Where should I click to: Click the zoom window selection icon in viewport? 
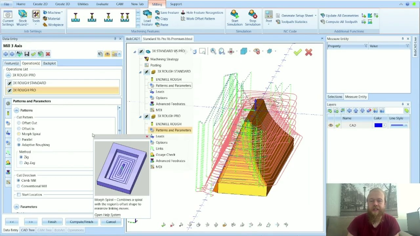tap(202, 51)
